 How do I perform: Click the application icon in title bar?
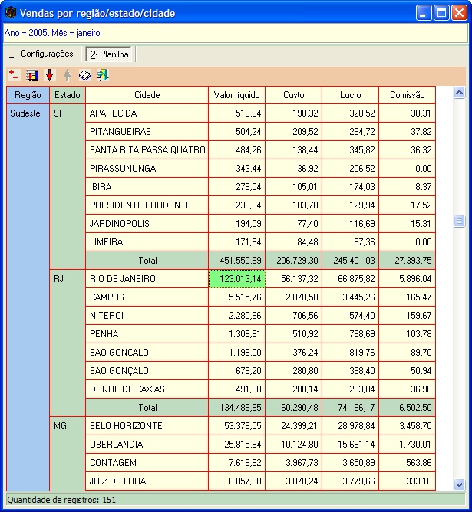[11, 13]
